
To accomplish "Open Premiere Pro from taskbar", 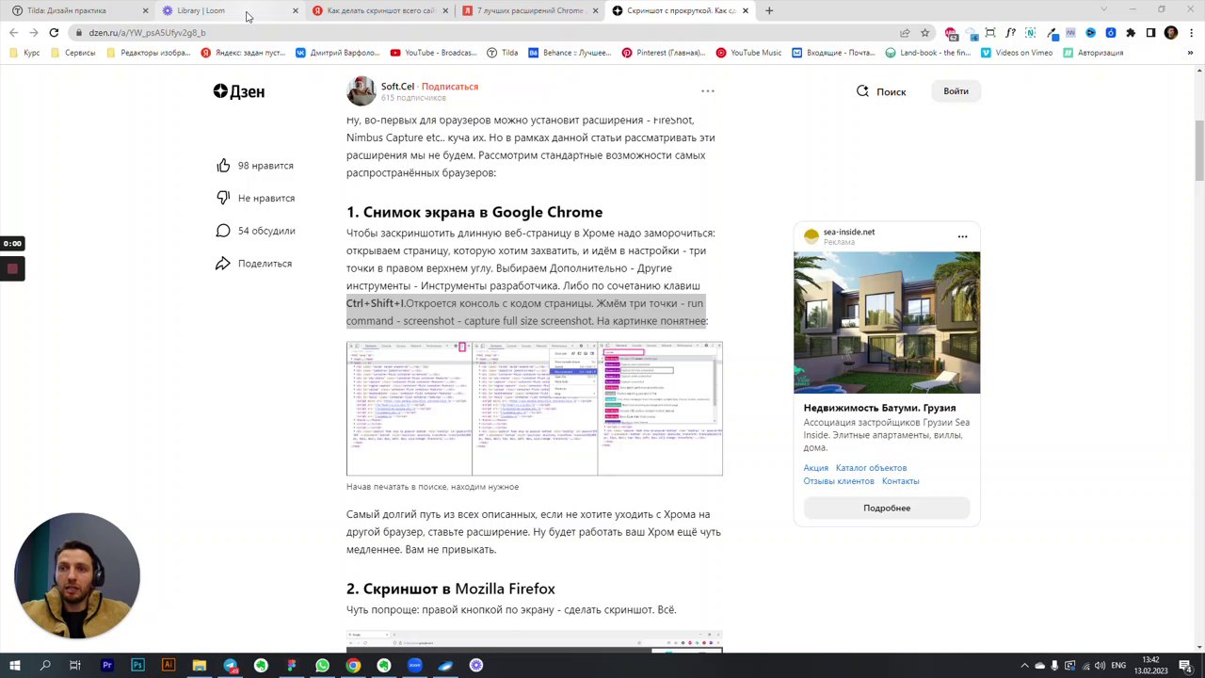I will (106, 666).
